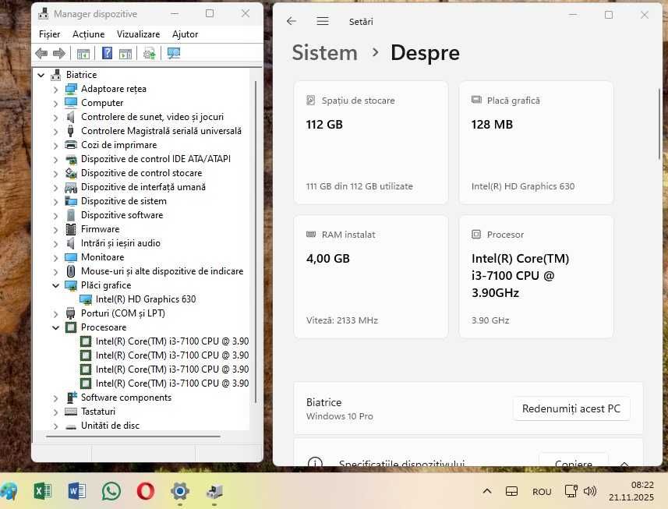Click the Device Manager vertical scrollbar

[256, 241]
